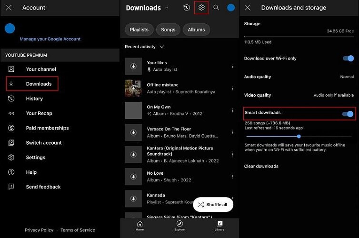
Task: Select the Songs filter chip
Action: pyautogui.click(x=168, y=30)
